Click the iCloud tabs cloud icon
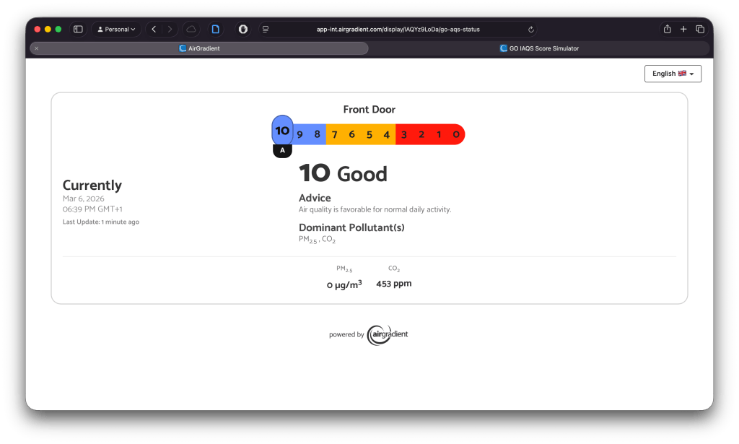Viewport: 739px width, 444px height. click(x=191, y=30)
